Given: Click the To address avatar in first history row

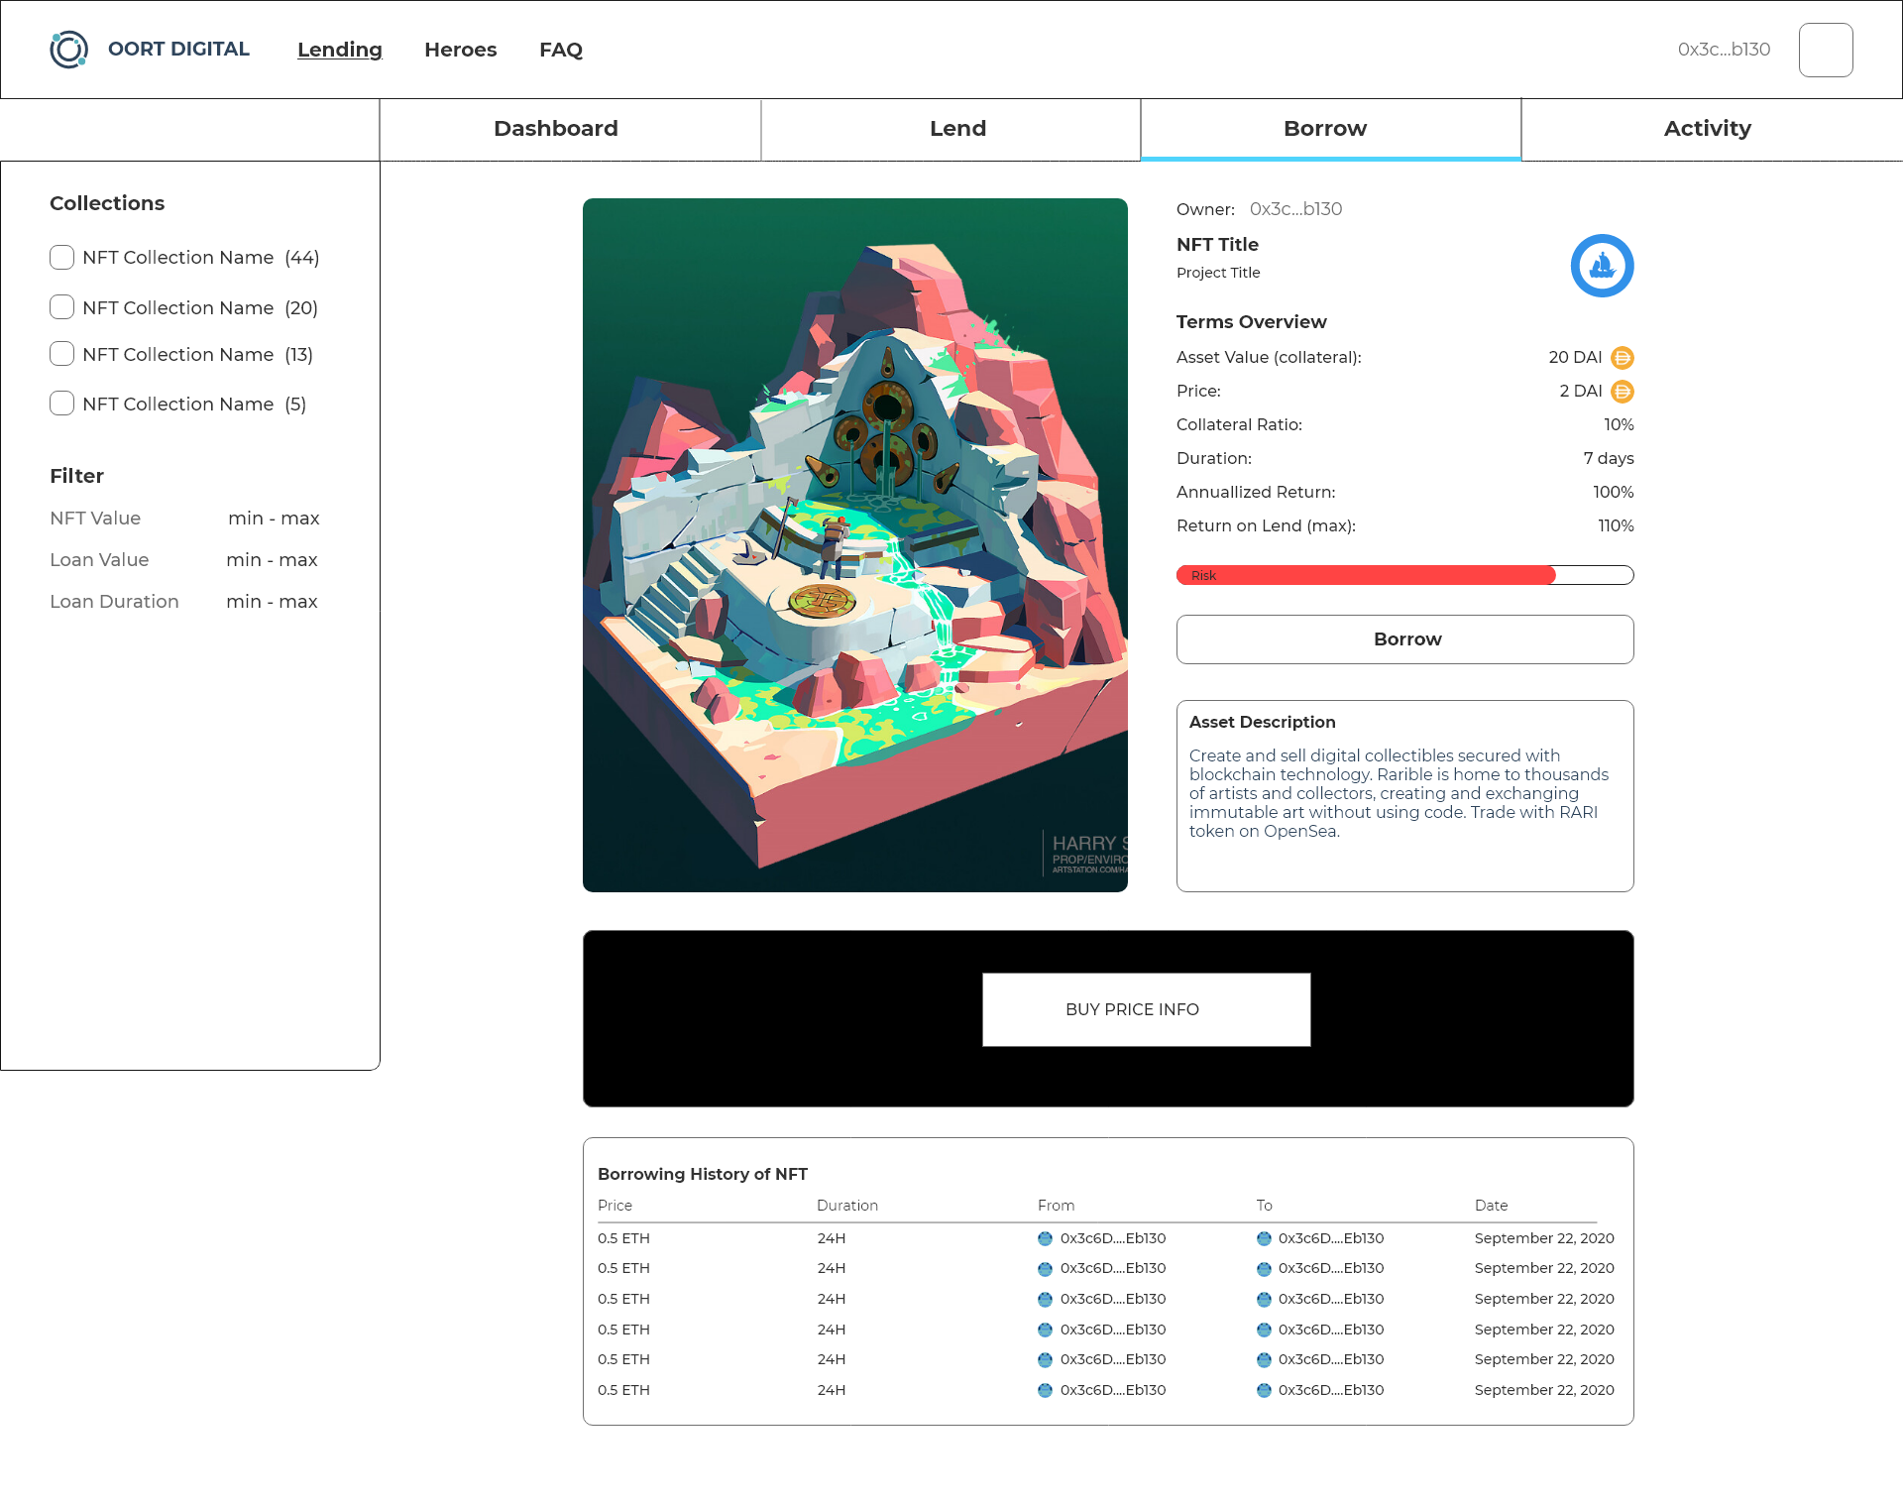Looking at the screenshot, I should [1264, 1238].
